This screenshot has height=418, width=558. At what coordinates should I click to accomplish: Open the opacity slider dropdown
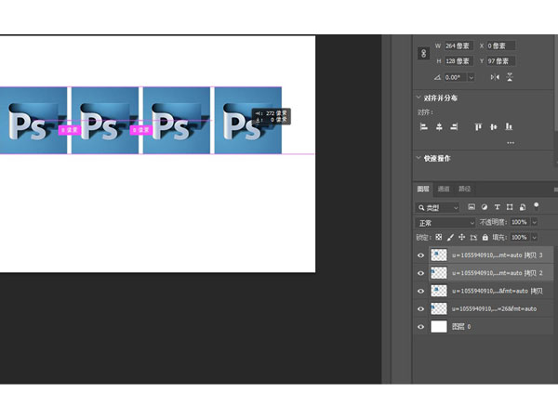pos(534,222)
